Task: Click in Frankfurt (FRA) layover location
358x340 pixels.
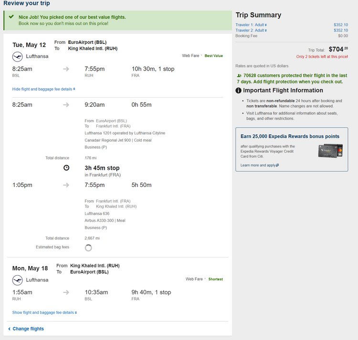Action: pos(103,175)
